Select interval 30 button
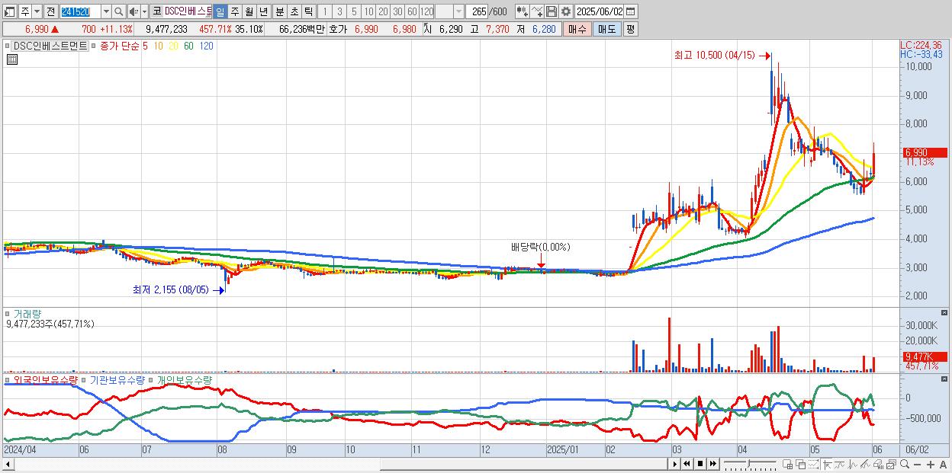Viewport: 952px width, 473px height. [x=397, y=12]
